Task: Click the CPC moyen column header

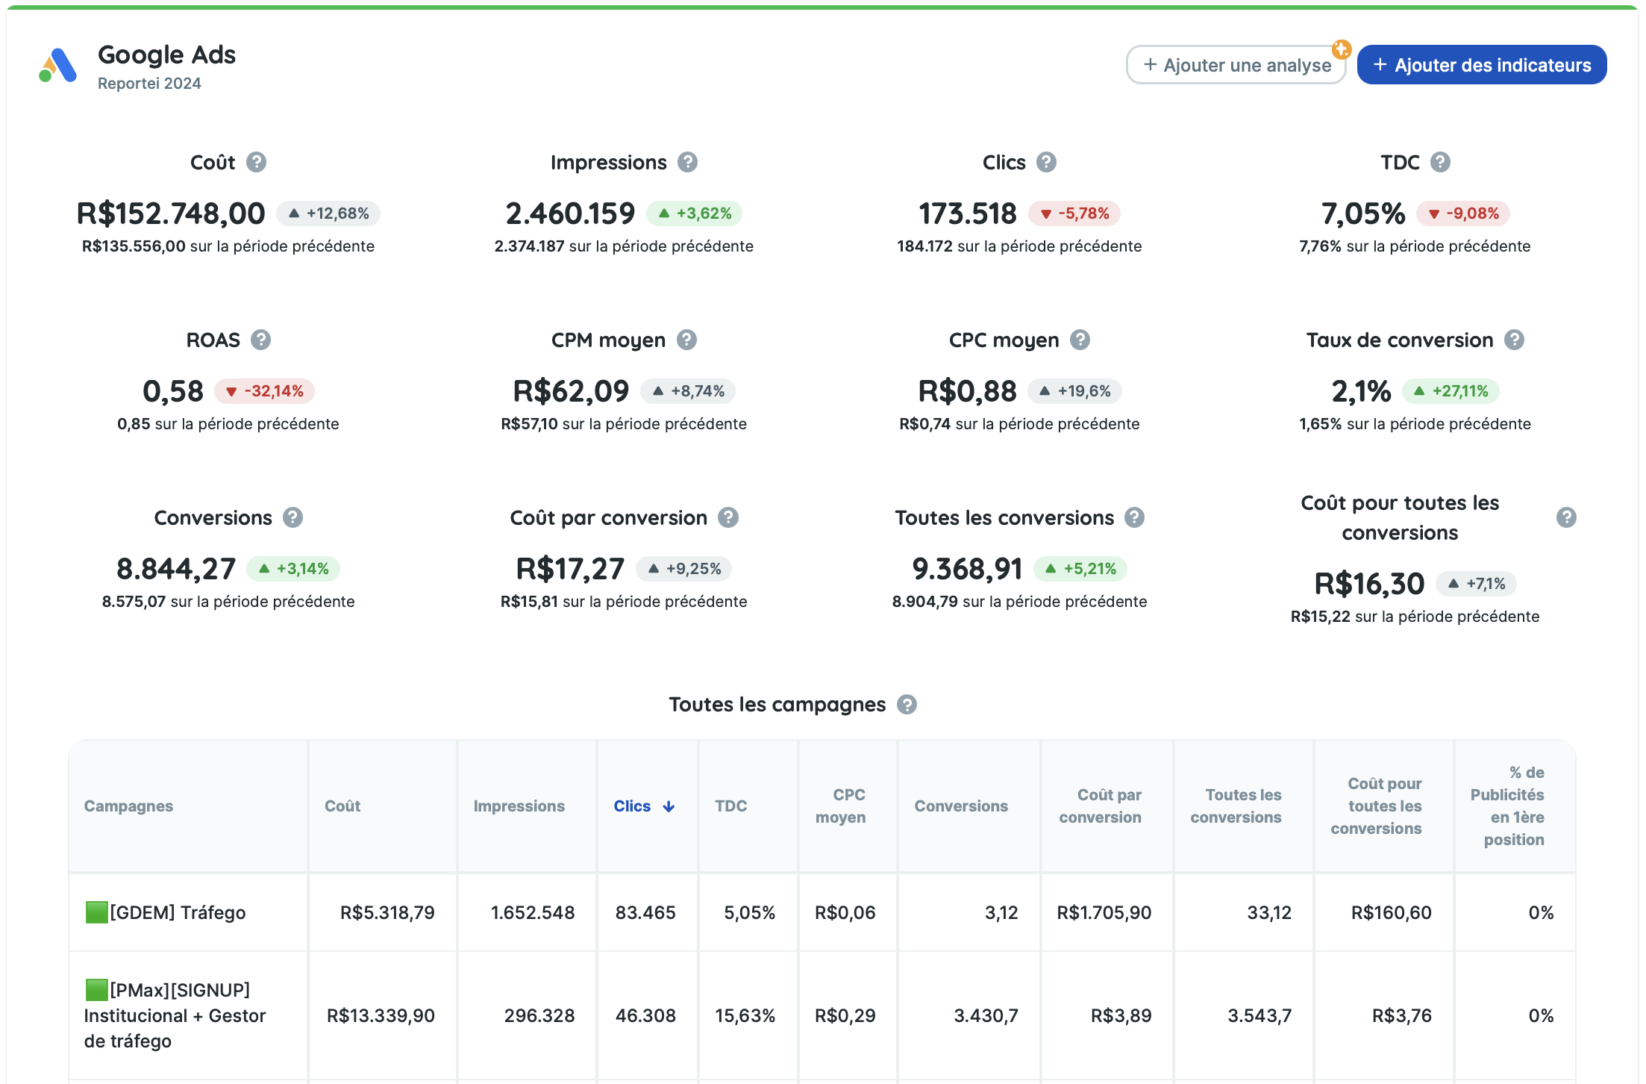Action: [840, 806]
